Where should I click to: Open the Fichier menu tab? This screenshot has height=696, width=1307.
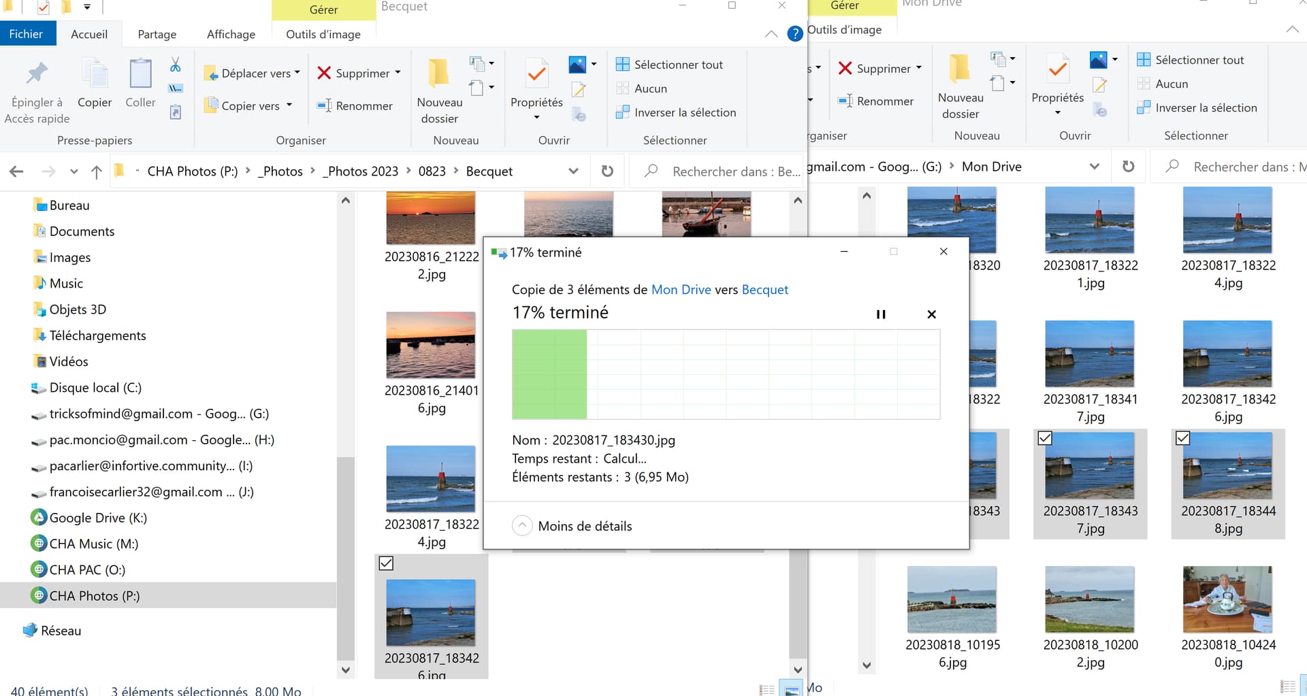point(26,34)
